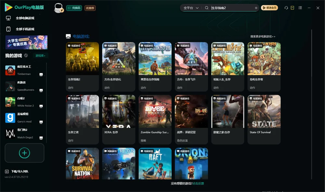Open the 方舟：生存飞升 game card
This screenshot has height=192, width=325.
(191, 66)
